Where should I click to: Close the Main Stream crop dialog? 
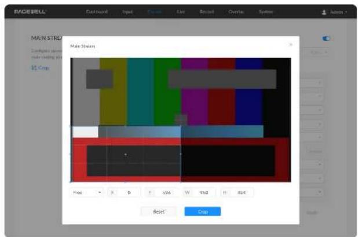[x=290, y=45]
